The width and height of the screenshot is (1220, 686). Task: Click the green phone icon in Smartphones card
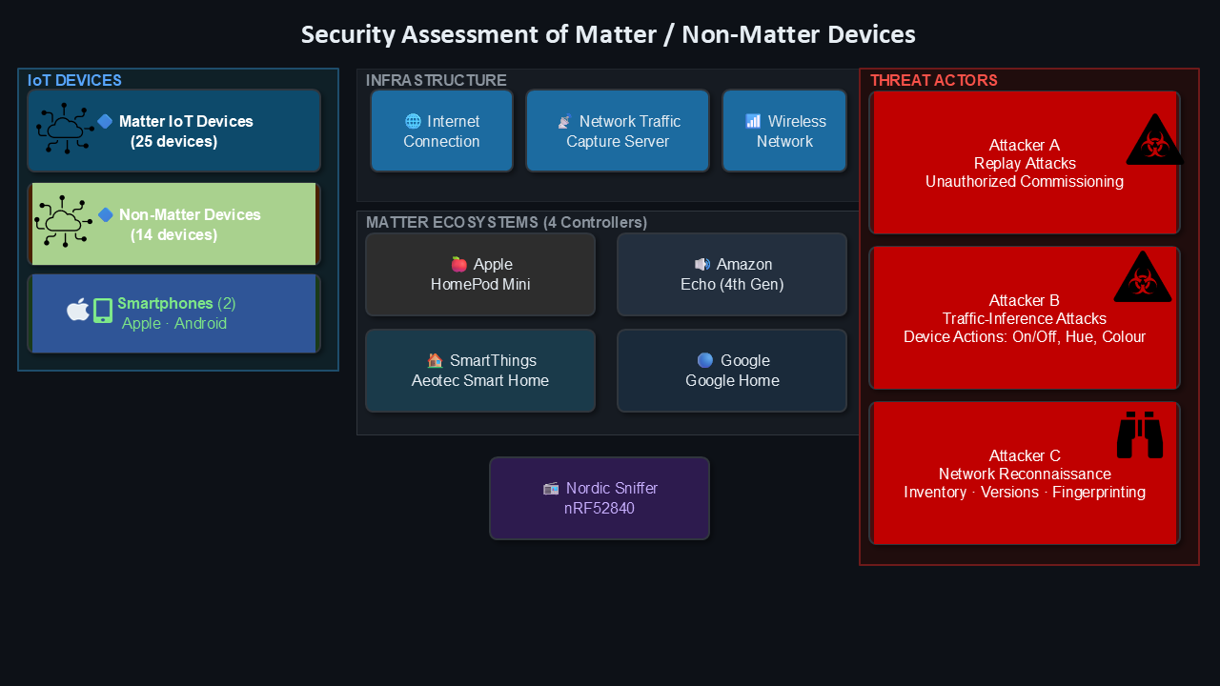click(103, 311)
